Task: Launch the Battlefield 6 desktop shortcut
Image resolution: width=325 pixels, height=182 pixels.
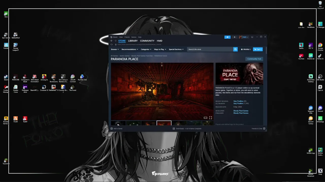Action: pos(54,88)
